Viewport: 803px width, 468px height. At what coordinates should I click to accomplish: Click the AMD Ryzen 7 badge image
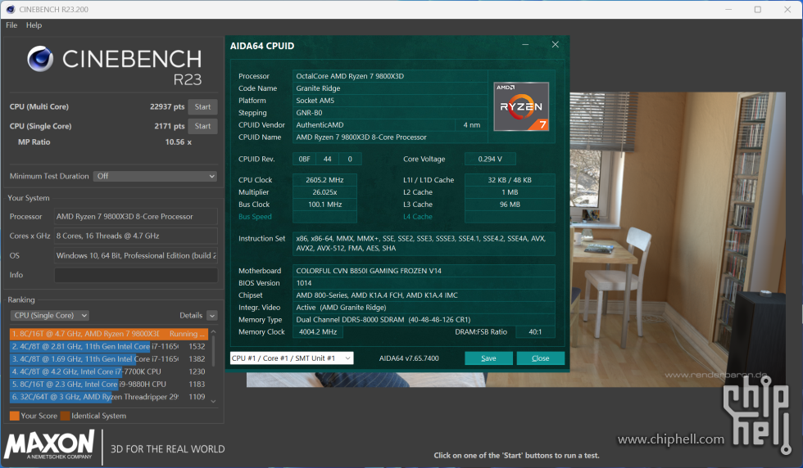tap(521, 106)
